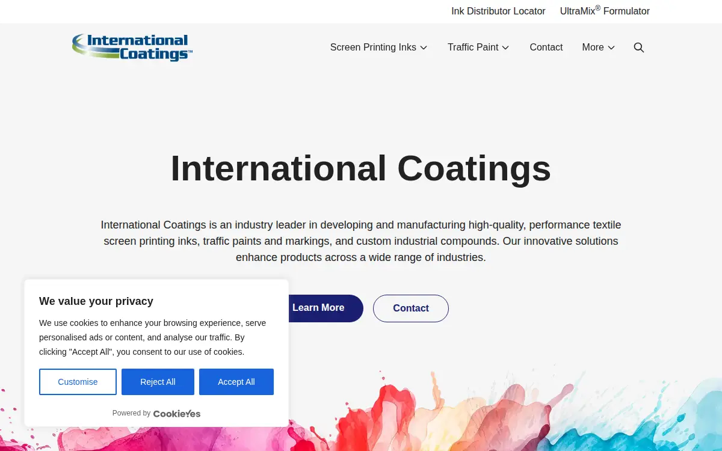Expand the More menu chevron
722x451 pixels.
[611, 48]
